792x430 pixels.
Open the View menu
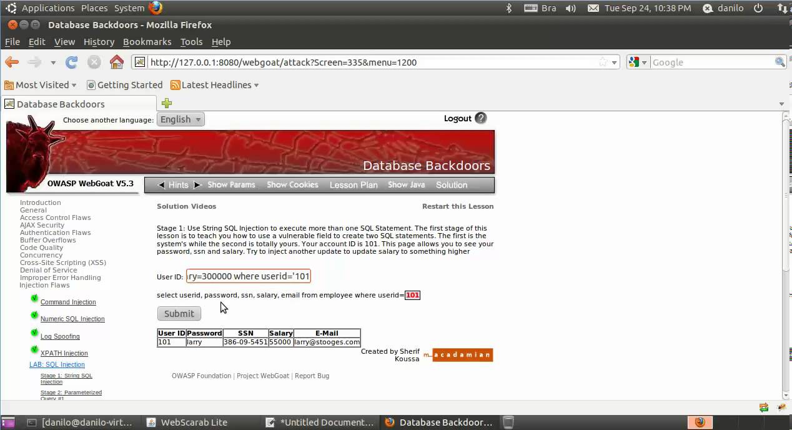click(x=64, y=42)
